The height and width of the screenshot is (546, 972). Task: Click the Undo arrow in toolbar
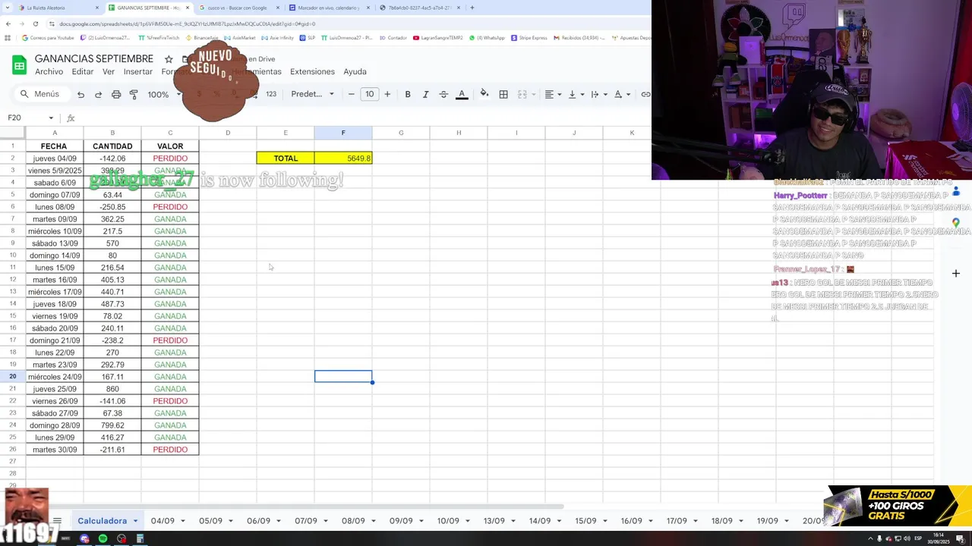click(80, 94)
